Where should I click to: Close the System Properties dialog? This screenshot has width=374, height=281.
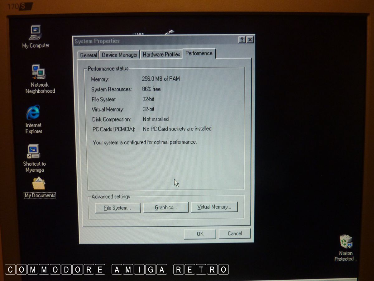click(250, 40)
